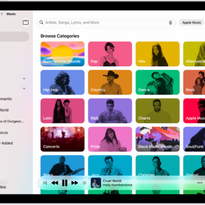Open the more options ellipsis in player
Image resolution: width=205 pixels, height=205 pixels.
199,183
